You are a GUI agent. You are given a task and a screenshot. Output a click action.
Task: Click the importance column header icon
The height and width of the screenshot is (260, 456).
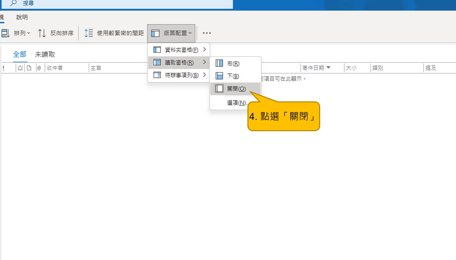pyautogui.click(x=4, y=68)
